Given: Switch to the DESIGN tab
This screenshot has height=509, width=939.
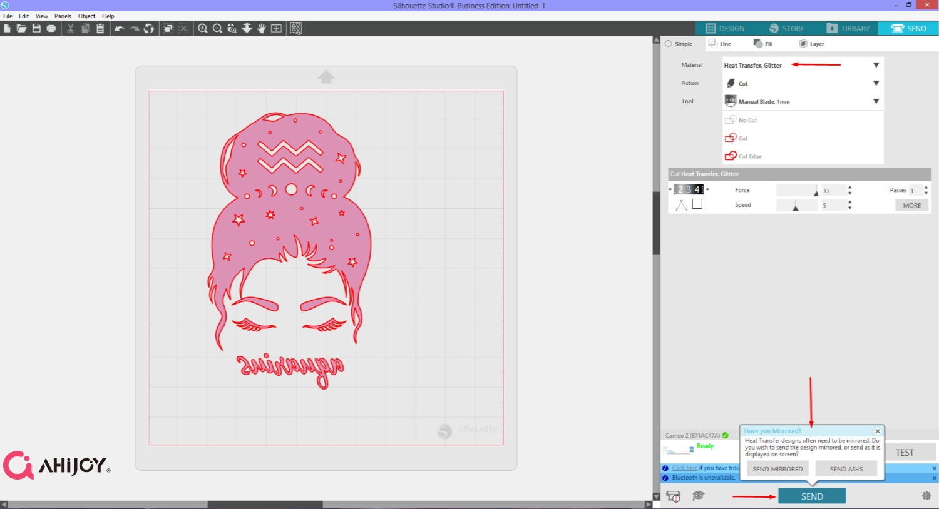Looking at the screenshot, I should (x=725, y=29).
